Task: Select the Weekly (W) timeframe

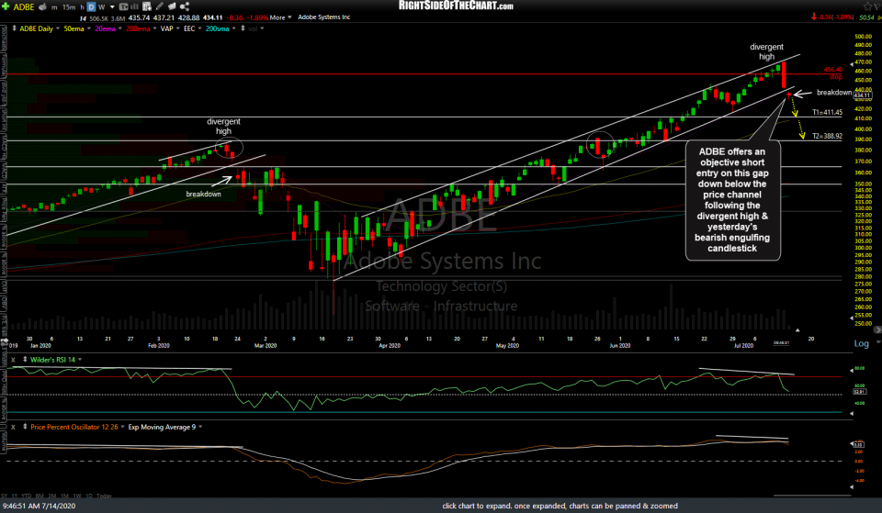Action: pos(101,7)
